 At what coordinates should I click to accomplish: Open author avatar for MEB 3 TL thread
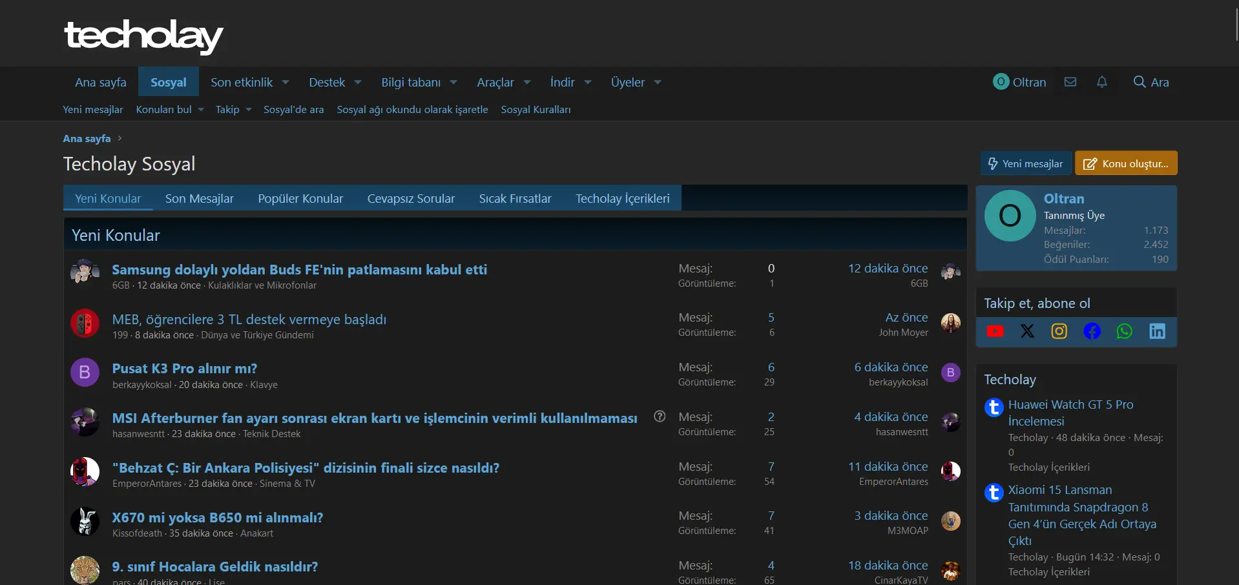tap(85, 323)
